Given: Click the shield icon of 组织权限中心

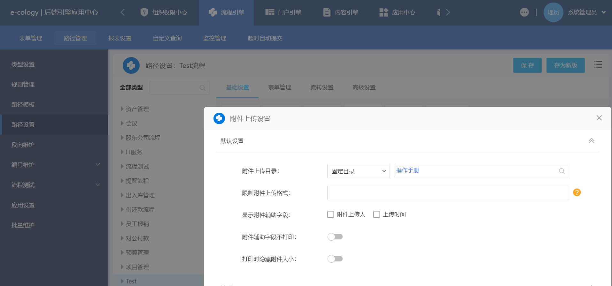Looking at the screenshot, I should coord(144,12).
